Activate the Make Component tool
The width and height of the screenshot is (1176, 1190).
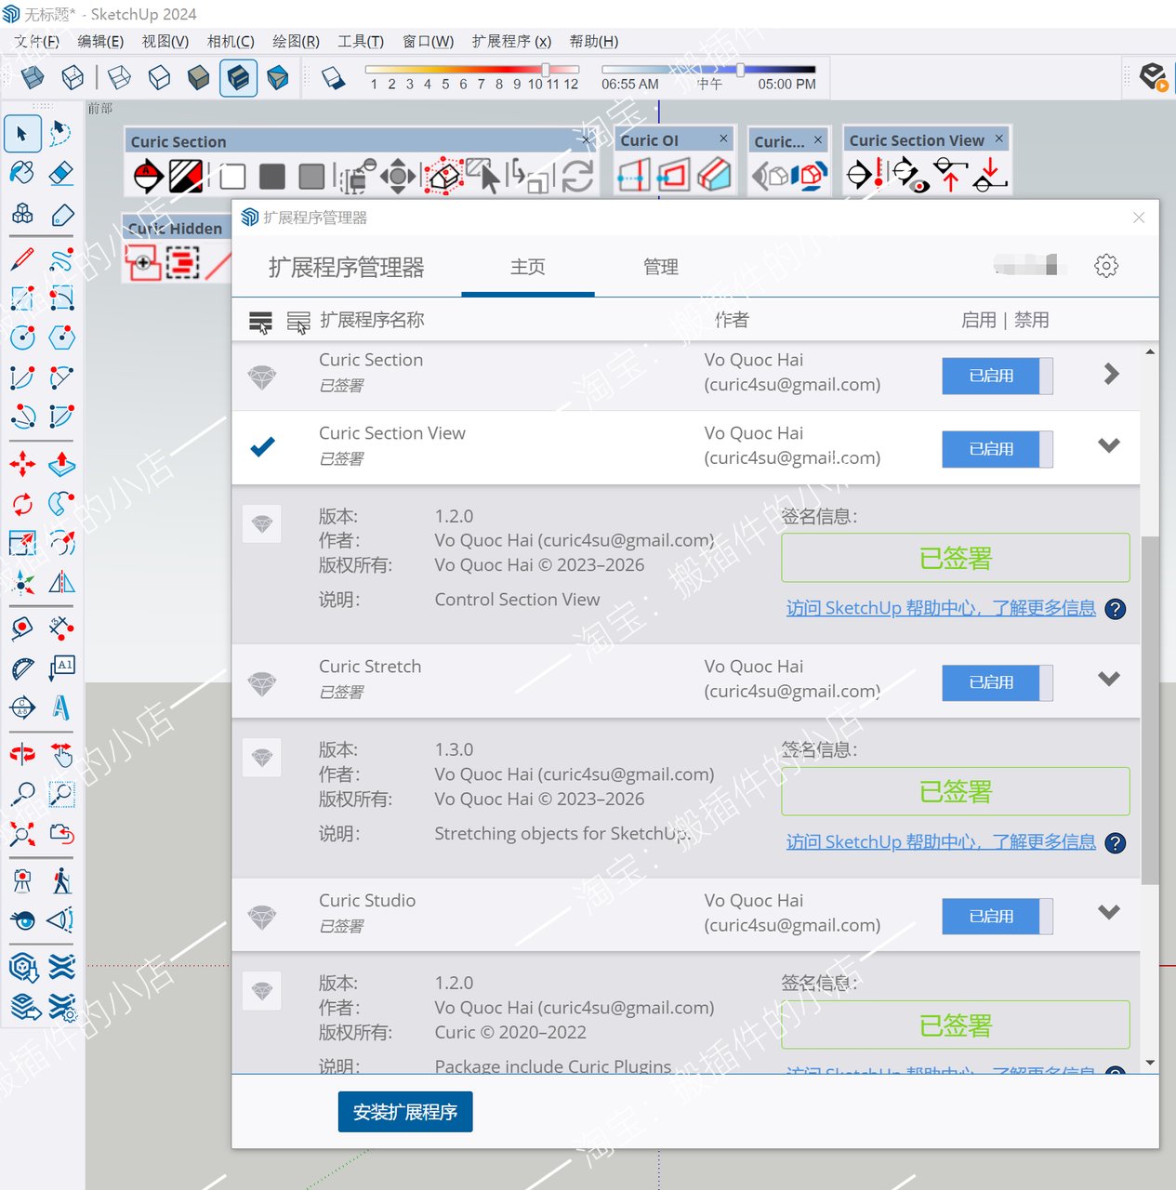22,215
